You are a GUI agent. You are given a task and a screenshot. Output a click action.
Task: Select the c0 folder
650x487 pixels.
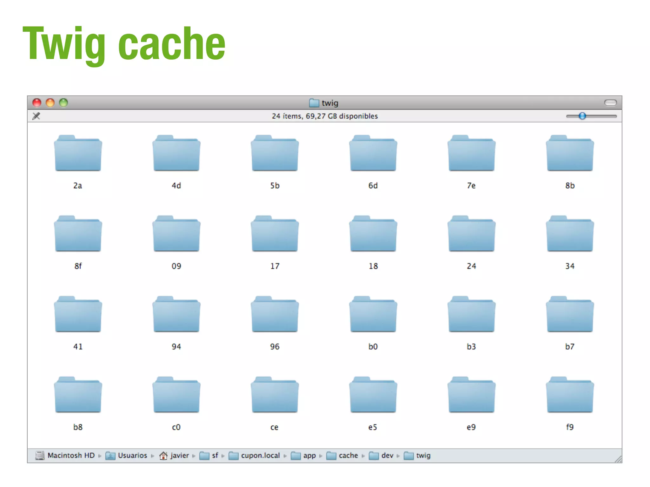coord(176,395)
